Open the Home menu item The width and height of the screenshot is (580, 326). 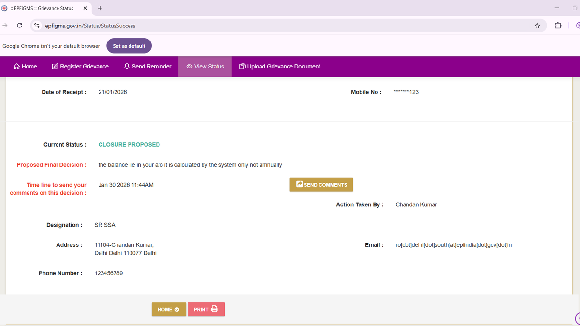point(26,67)
